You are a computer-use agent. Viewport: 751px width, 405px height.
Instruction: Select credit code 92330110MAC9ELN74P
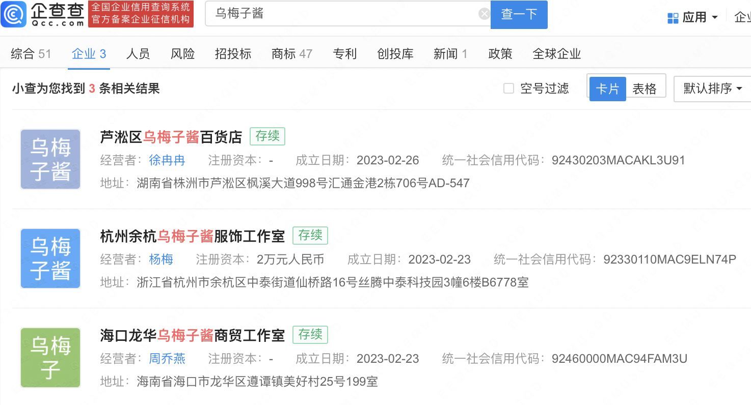click(x=669, y=260)
